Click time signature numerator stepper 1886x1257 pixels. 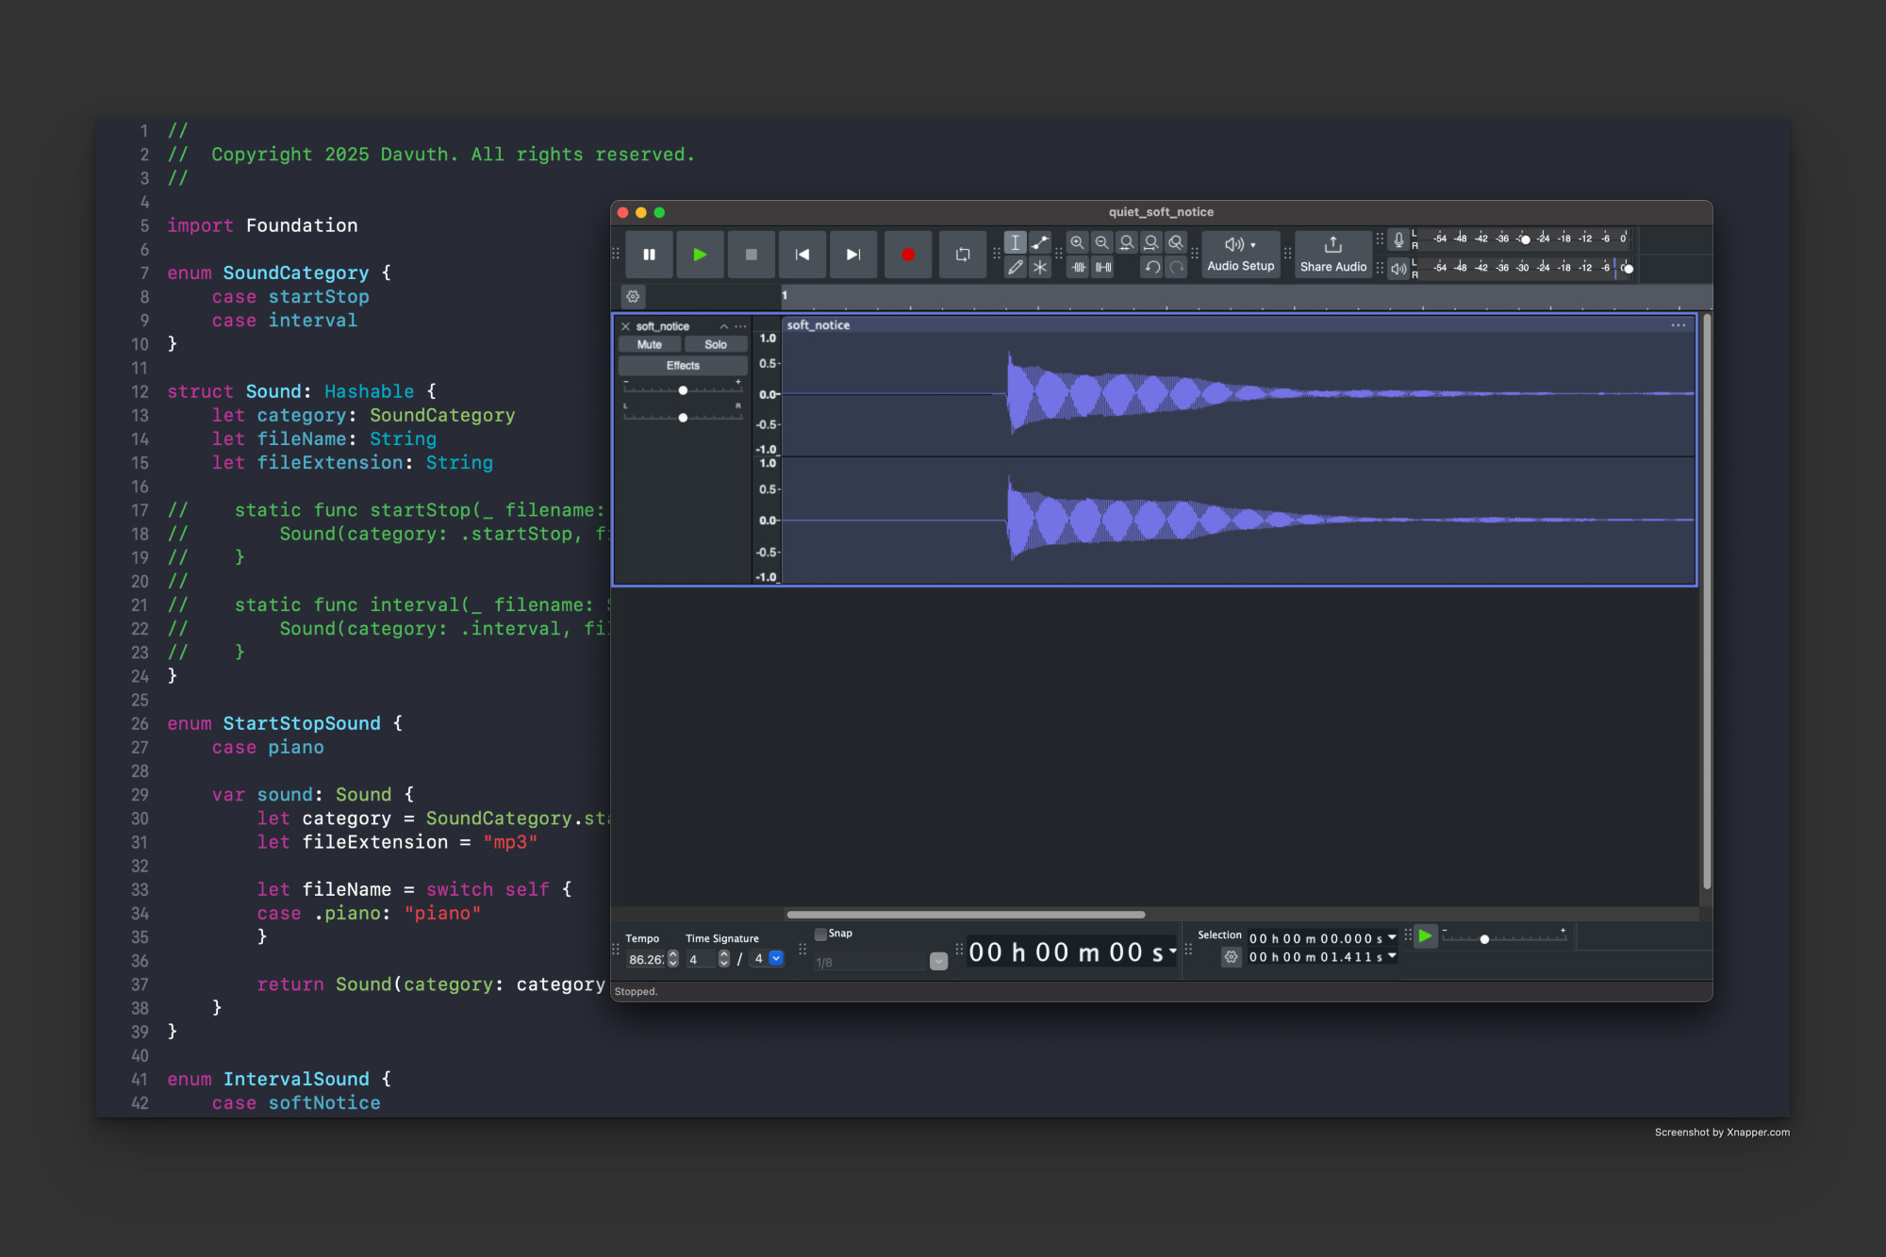[x=724, y=960]
